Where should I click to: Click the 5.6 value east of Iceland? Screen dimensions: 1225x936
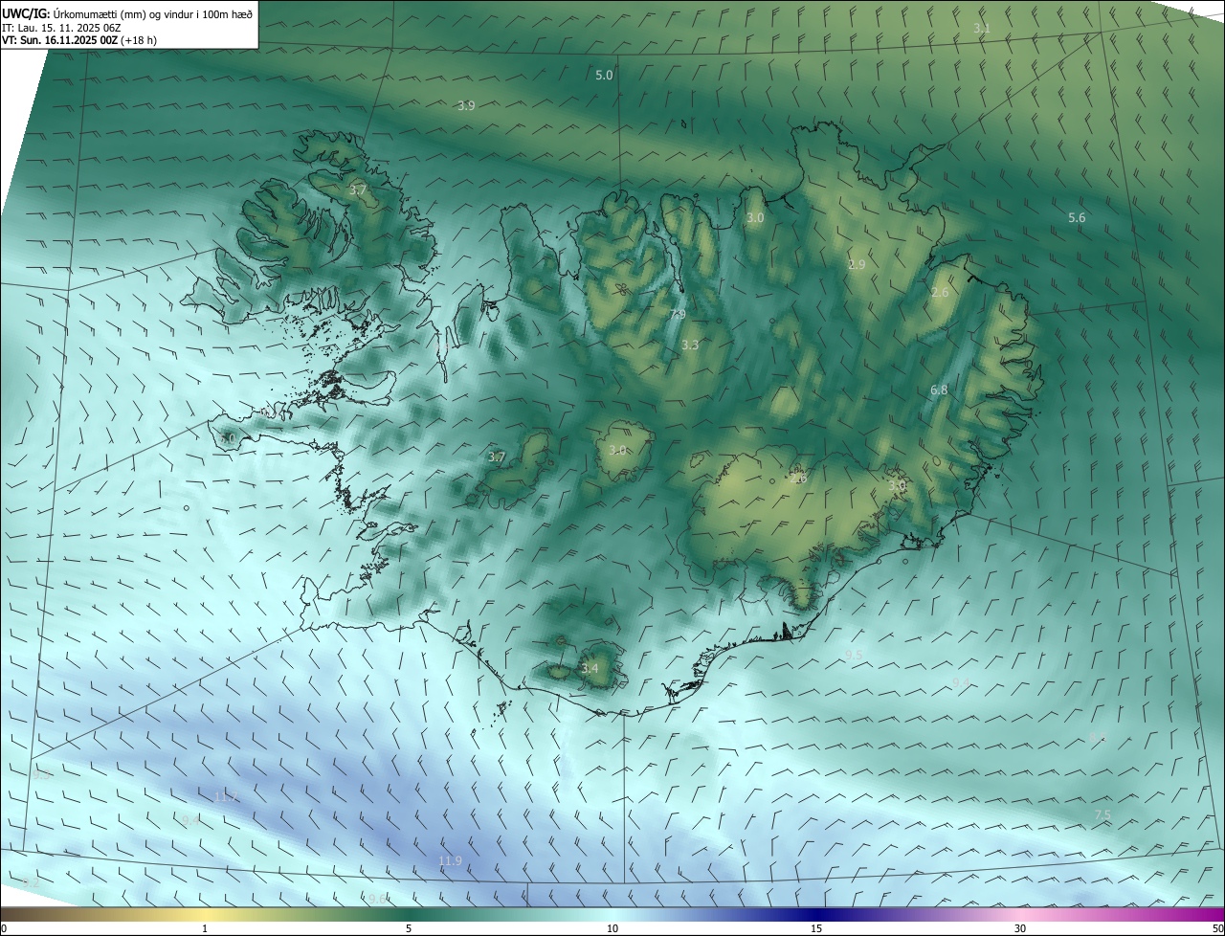coord(1077,218)
